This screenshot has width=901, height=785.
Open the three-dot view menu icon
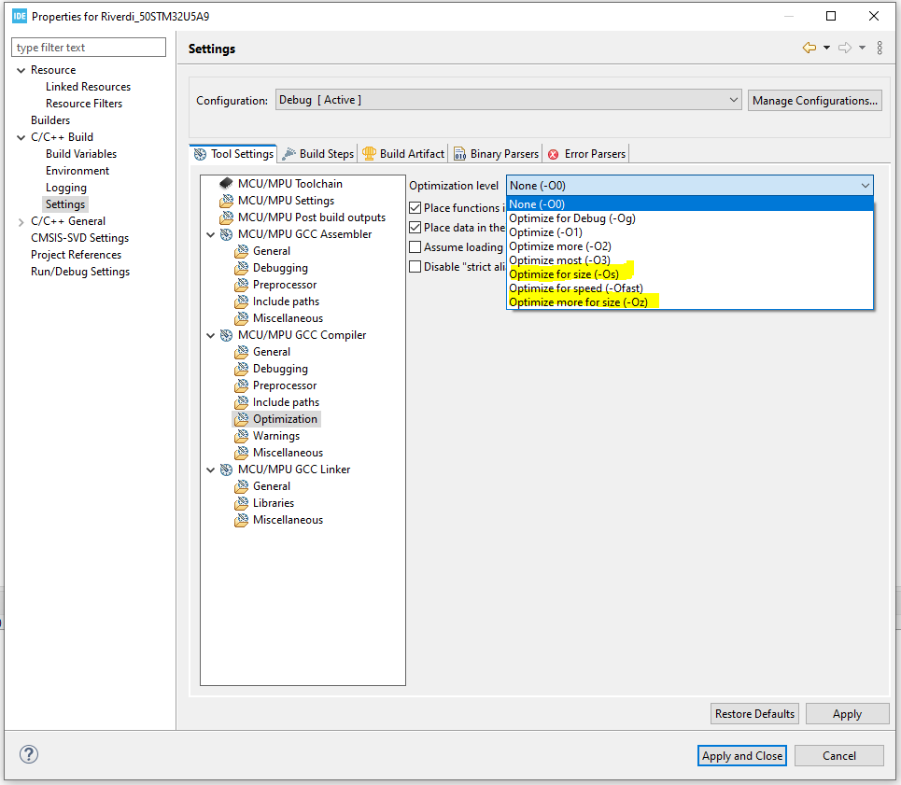(880, 48)
